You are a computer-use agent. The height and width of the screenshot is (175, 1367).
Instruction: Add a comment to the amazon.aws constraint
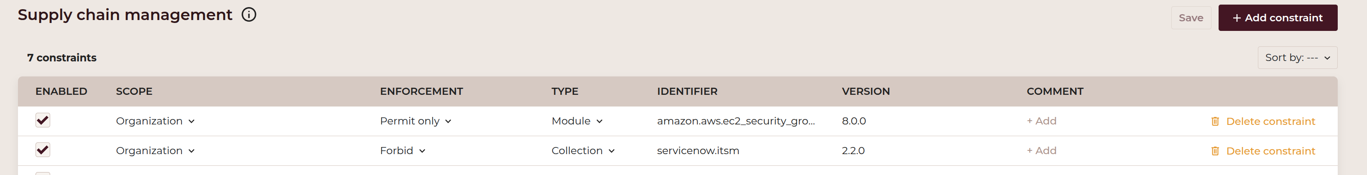coord(1041,122)
